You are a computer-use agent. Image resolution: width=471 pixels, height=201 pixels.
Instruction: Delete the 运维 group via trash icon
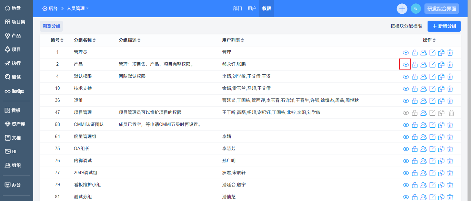(450, 101)
